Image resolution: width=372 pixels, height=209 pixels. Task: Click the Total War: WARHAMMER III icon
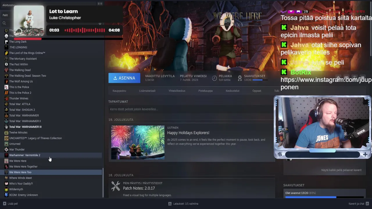click(x=6, y=127)
